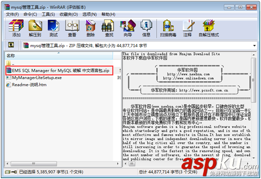Click the parent folder '..' icon
Viewport: 261px width, 179px height.
(x=9, y=63)
